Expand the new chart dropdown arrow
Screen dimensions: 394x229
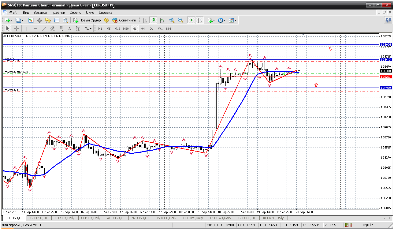pos(12,20)
